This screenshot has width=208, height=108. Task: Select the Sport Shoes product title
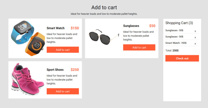(x=55, y=70)
